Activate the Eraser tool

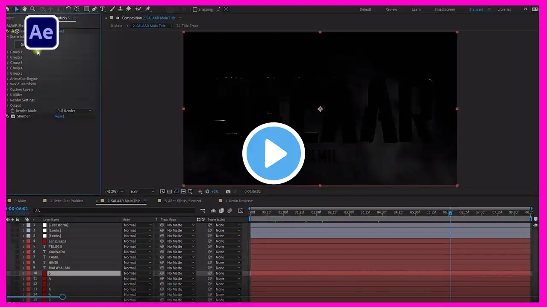tap(129, 9)
